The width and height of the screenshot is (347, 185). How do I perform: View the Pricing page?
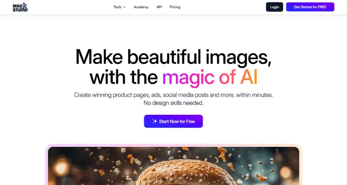pyautogui.click(x=175, y=7)
